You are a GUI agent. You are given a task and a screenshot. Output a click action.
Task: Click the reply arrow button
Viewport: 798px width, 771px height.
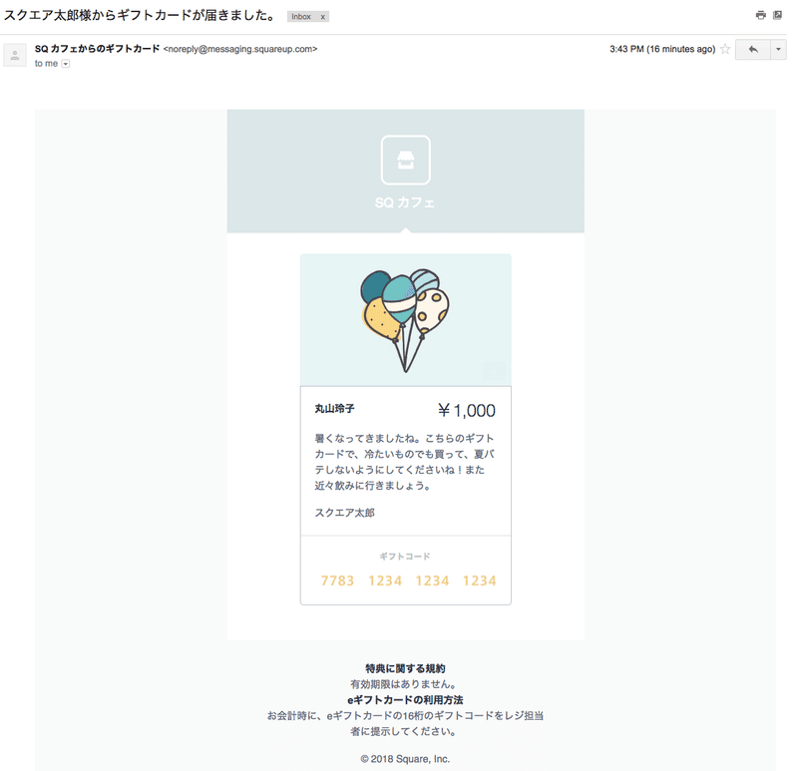753,49
